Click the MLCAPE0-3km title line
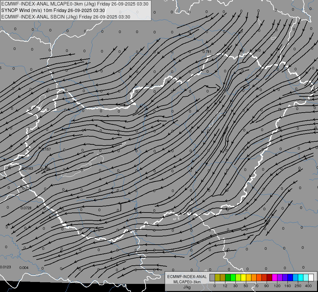This screenshot has height=292, width=318. (x=75, y=4)
